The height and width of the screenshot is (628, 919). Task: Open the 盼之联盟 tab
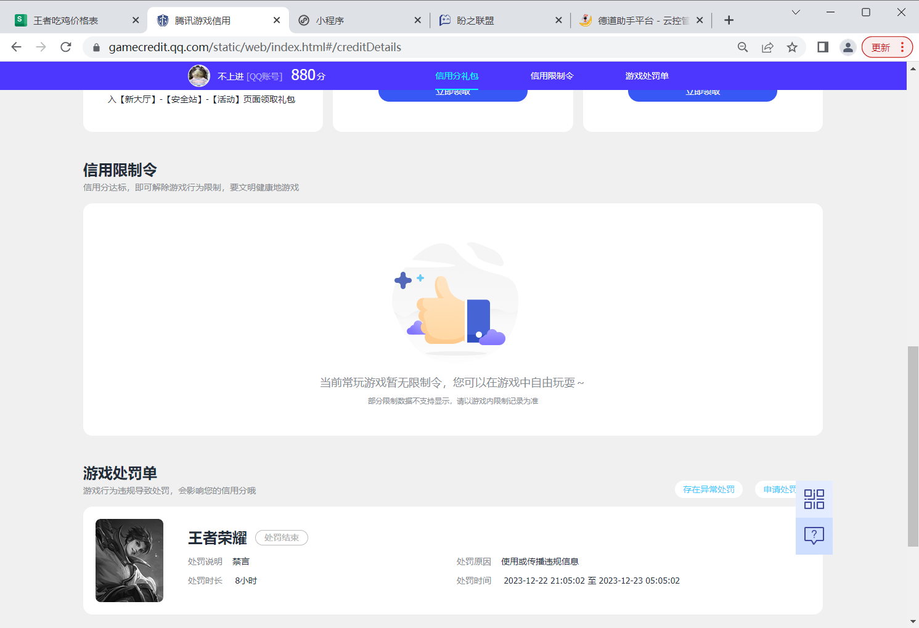pyautogui.click(x=475, y=20)
